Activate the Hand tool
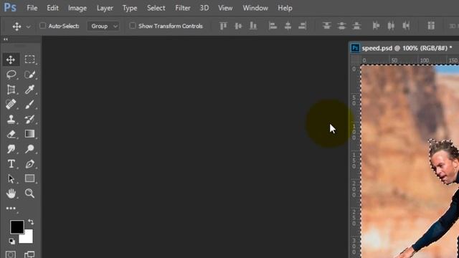 point(11,193)
